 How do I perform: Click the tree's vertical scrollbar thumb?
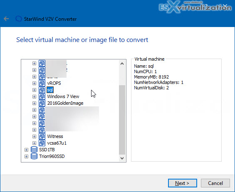click(x=122, y=120)
